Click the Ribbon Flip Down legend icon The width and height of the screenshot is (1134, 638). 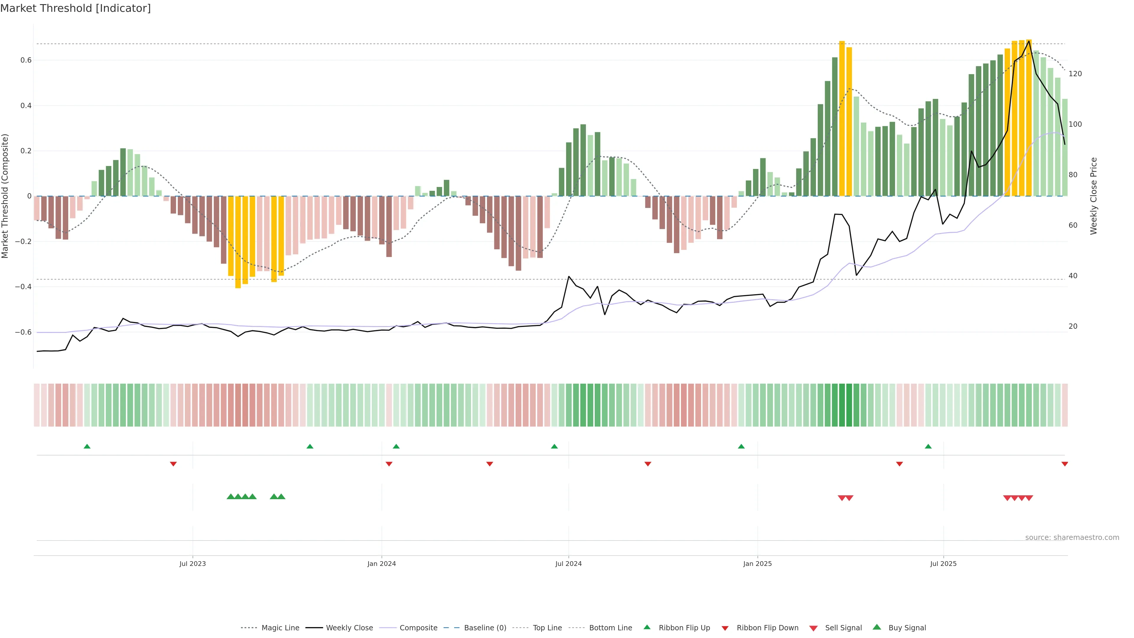point(725,628)
